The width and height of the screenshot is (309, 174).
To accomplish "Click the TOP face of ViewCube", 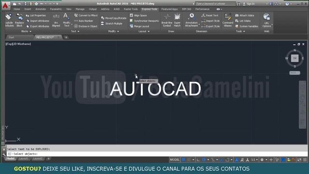I will click(295, 58).
